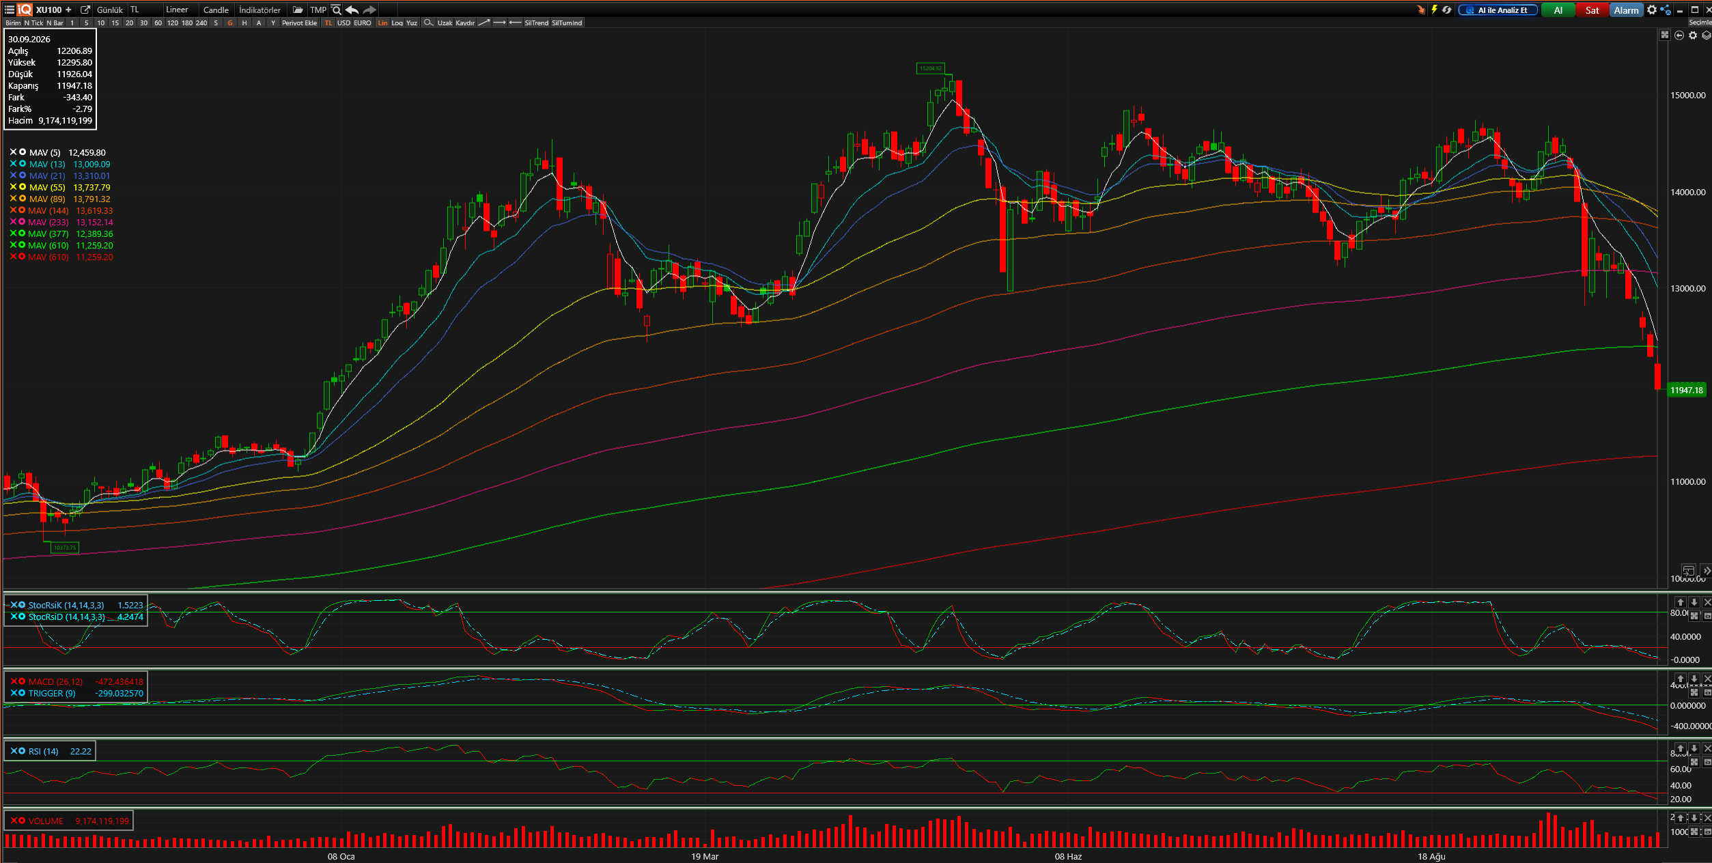The image size is (1712, 863).
Task: Select the right-pointing arrow line tool
Action: click(499, 23)
